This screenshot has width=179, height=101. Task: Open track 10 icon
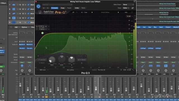coord(14,18)
